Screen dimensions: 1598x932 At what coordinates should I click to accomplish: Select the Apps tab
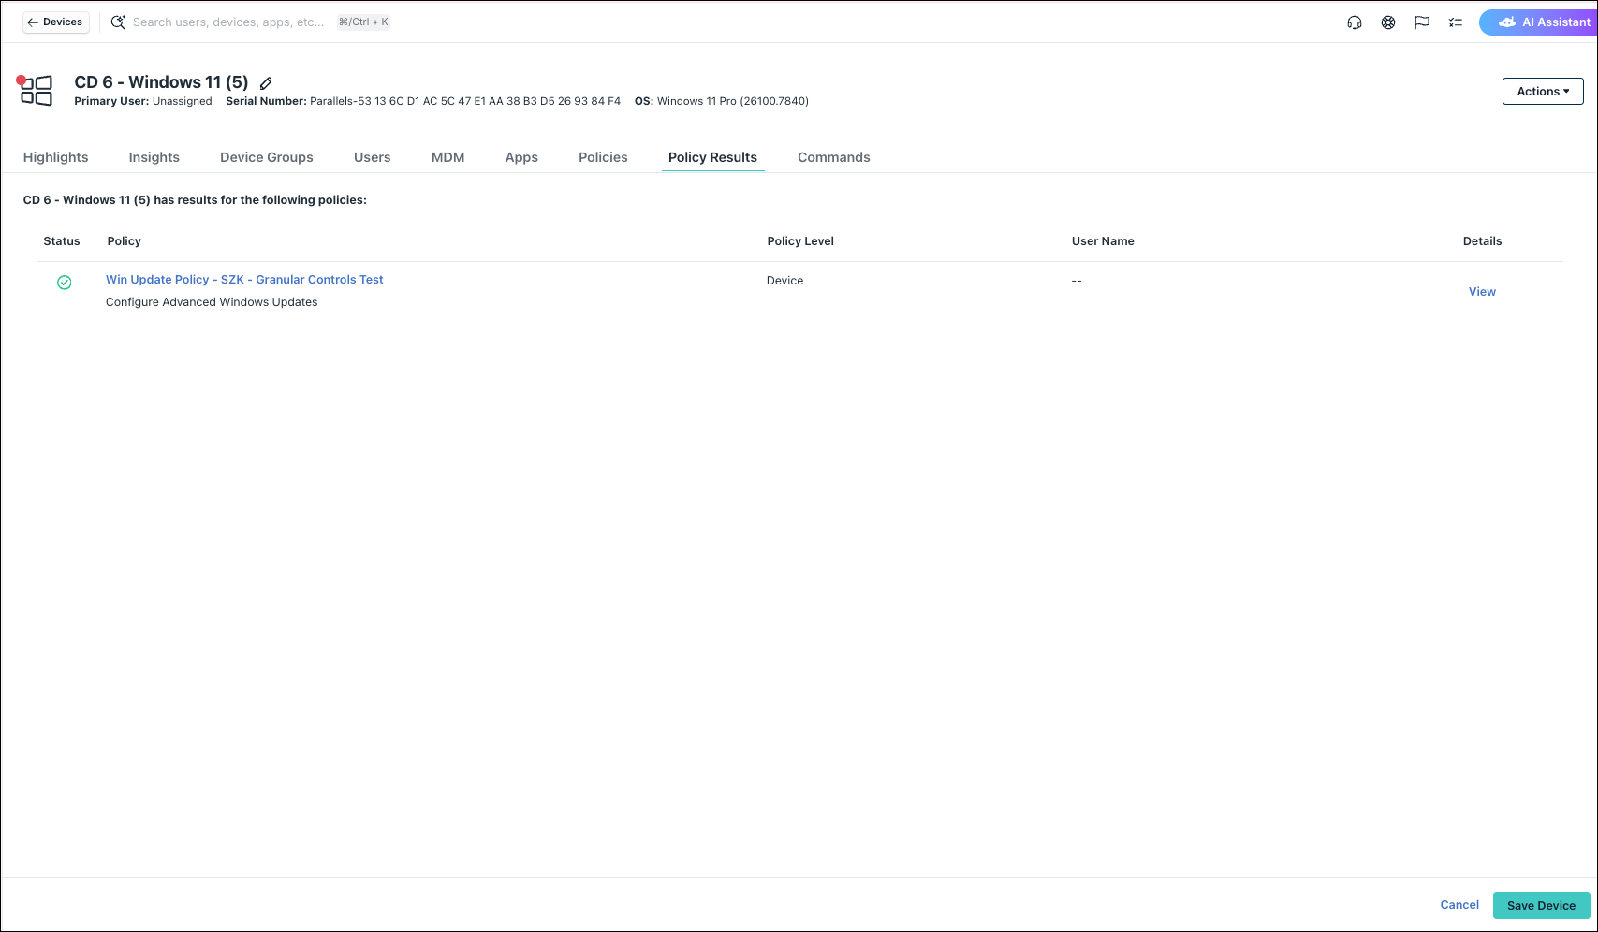point(521,157)
